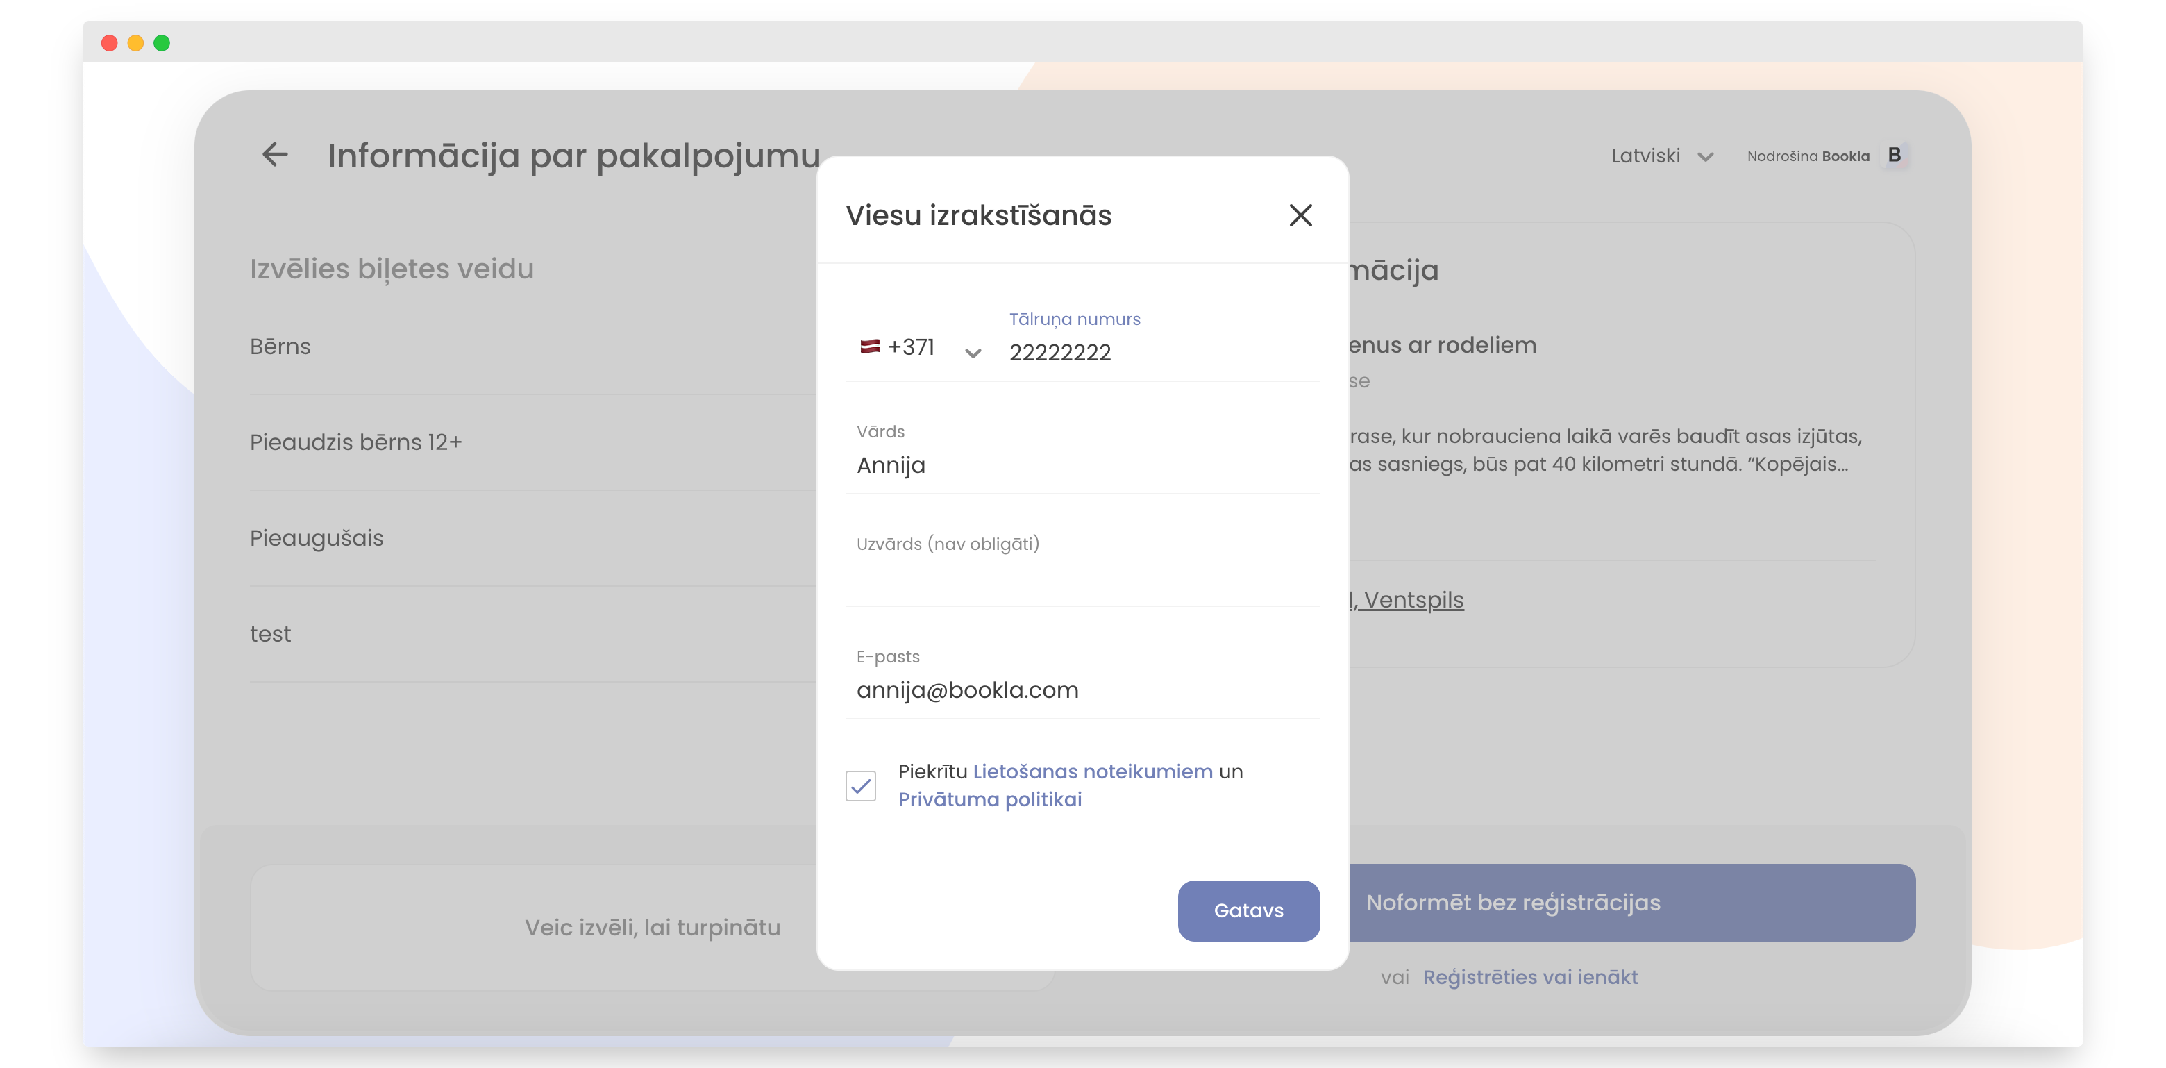Click the back arrow icon
This screenshot has width=2166, height=1068.
[275, 155]
